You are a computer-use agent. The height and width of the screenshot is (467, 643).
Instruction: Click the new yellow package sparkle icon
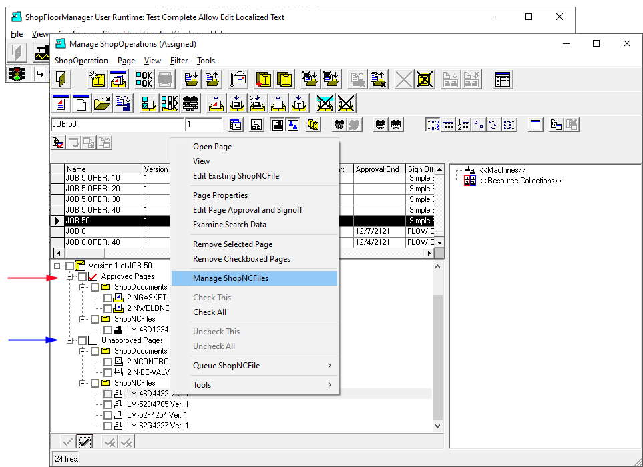pyautogui.click(x=98, y=79)
